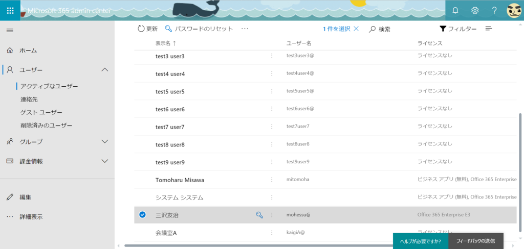Open user test3 user3
Viewport: 524px width, 249px height.
coord(170,56)
